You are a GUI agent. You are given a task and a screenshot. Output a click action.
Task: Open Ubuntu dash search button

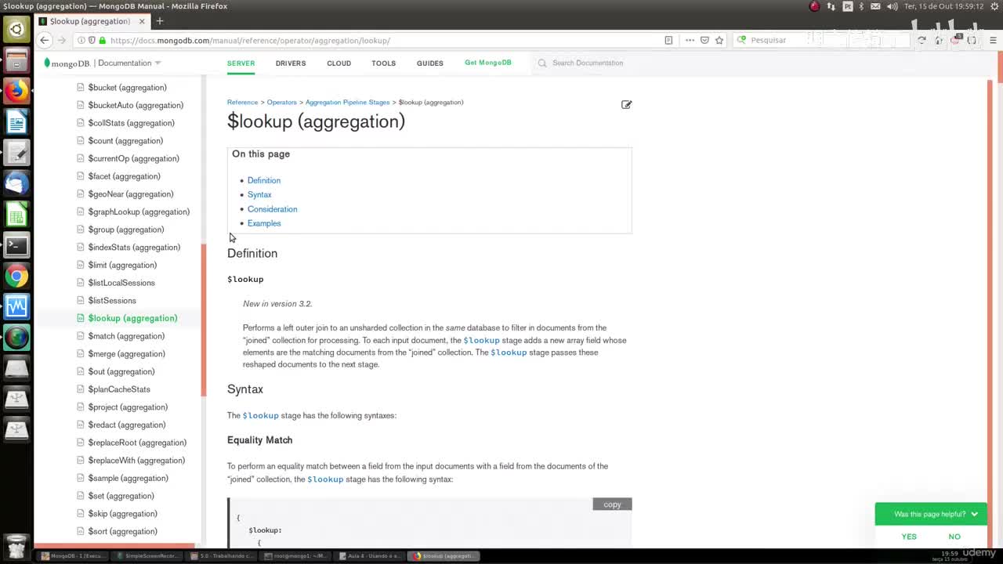click(16, 30)
